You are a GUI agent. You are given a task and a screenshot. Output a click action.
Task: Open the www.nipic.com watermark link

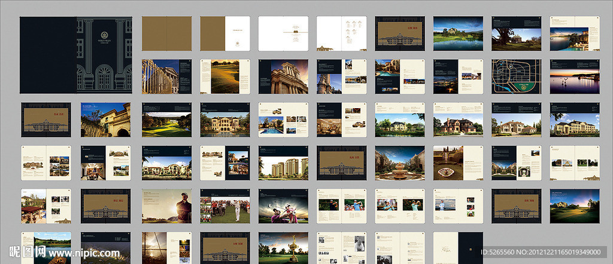84,253
